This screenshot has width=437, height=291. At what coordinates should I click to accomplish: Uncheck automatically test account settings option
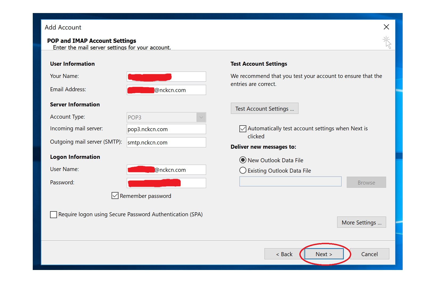[x=243, y=129]
